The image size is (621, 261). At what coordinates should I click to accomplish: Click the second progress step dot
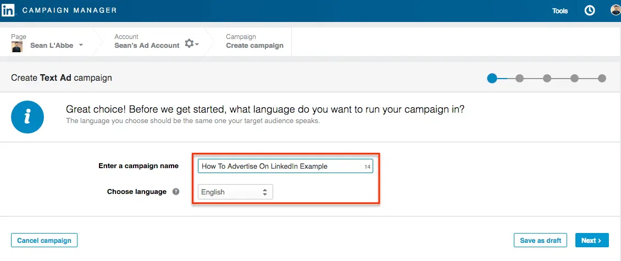520,79
